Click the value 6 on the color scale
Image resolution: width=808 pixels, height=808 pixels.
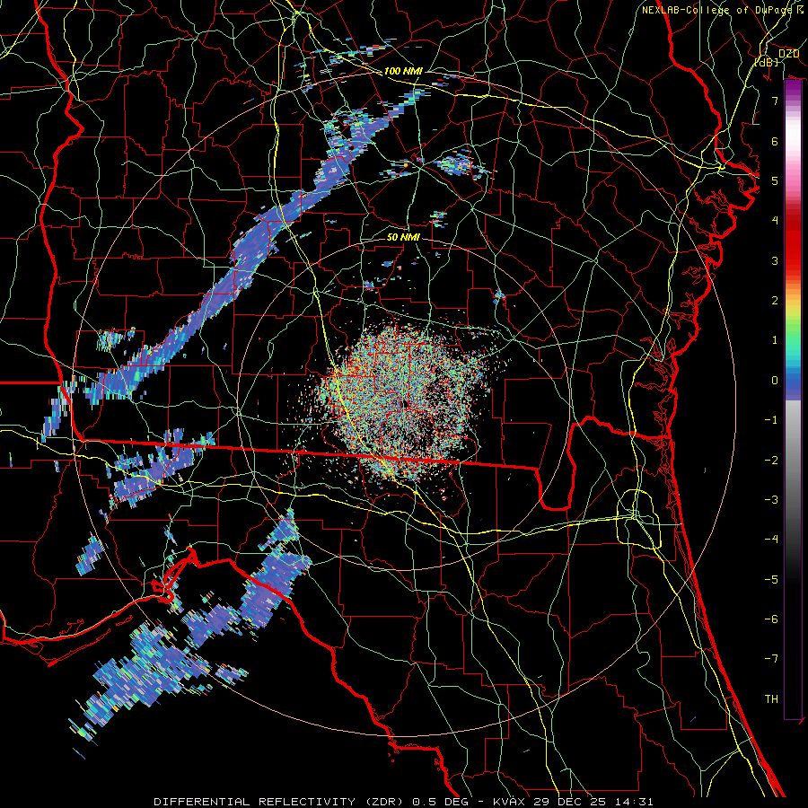775,141
